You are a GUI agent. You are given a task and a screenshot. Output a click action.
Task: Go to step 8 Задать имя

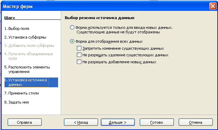click(17, 102)
